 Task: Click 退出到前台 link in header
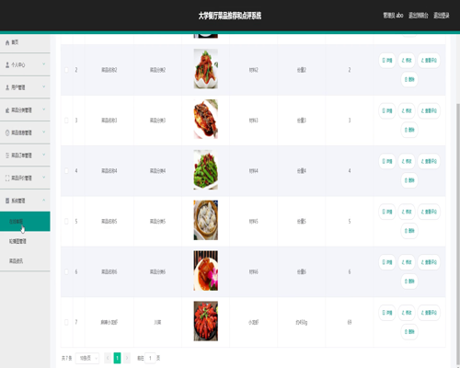pyautogui.click(x=419, y=16)
